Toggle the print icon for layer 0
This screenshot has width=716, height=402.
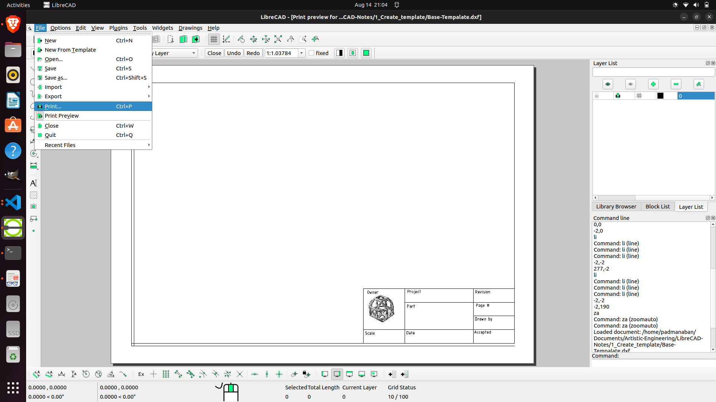[x=618, y=96]
